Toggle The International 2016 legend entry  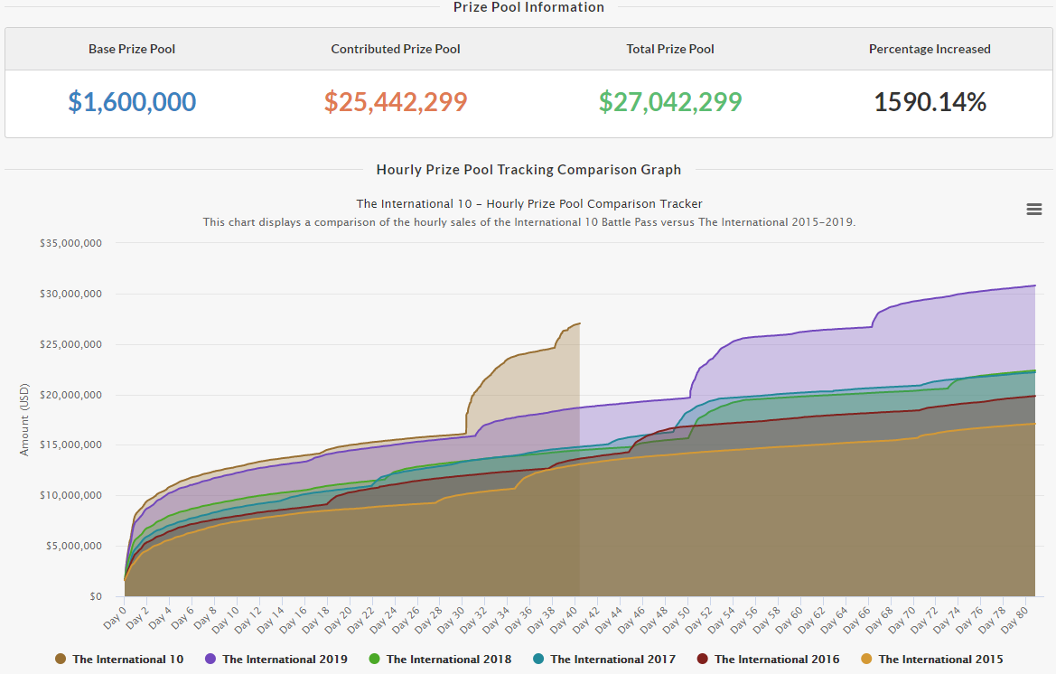click(776, 660)
